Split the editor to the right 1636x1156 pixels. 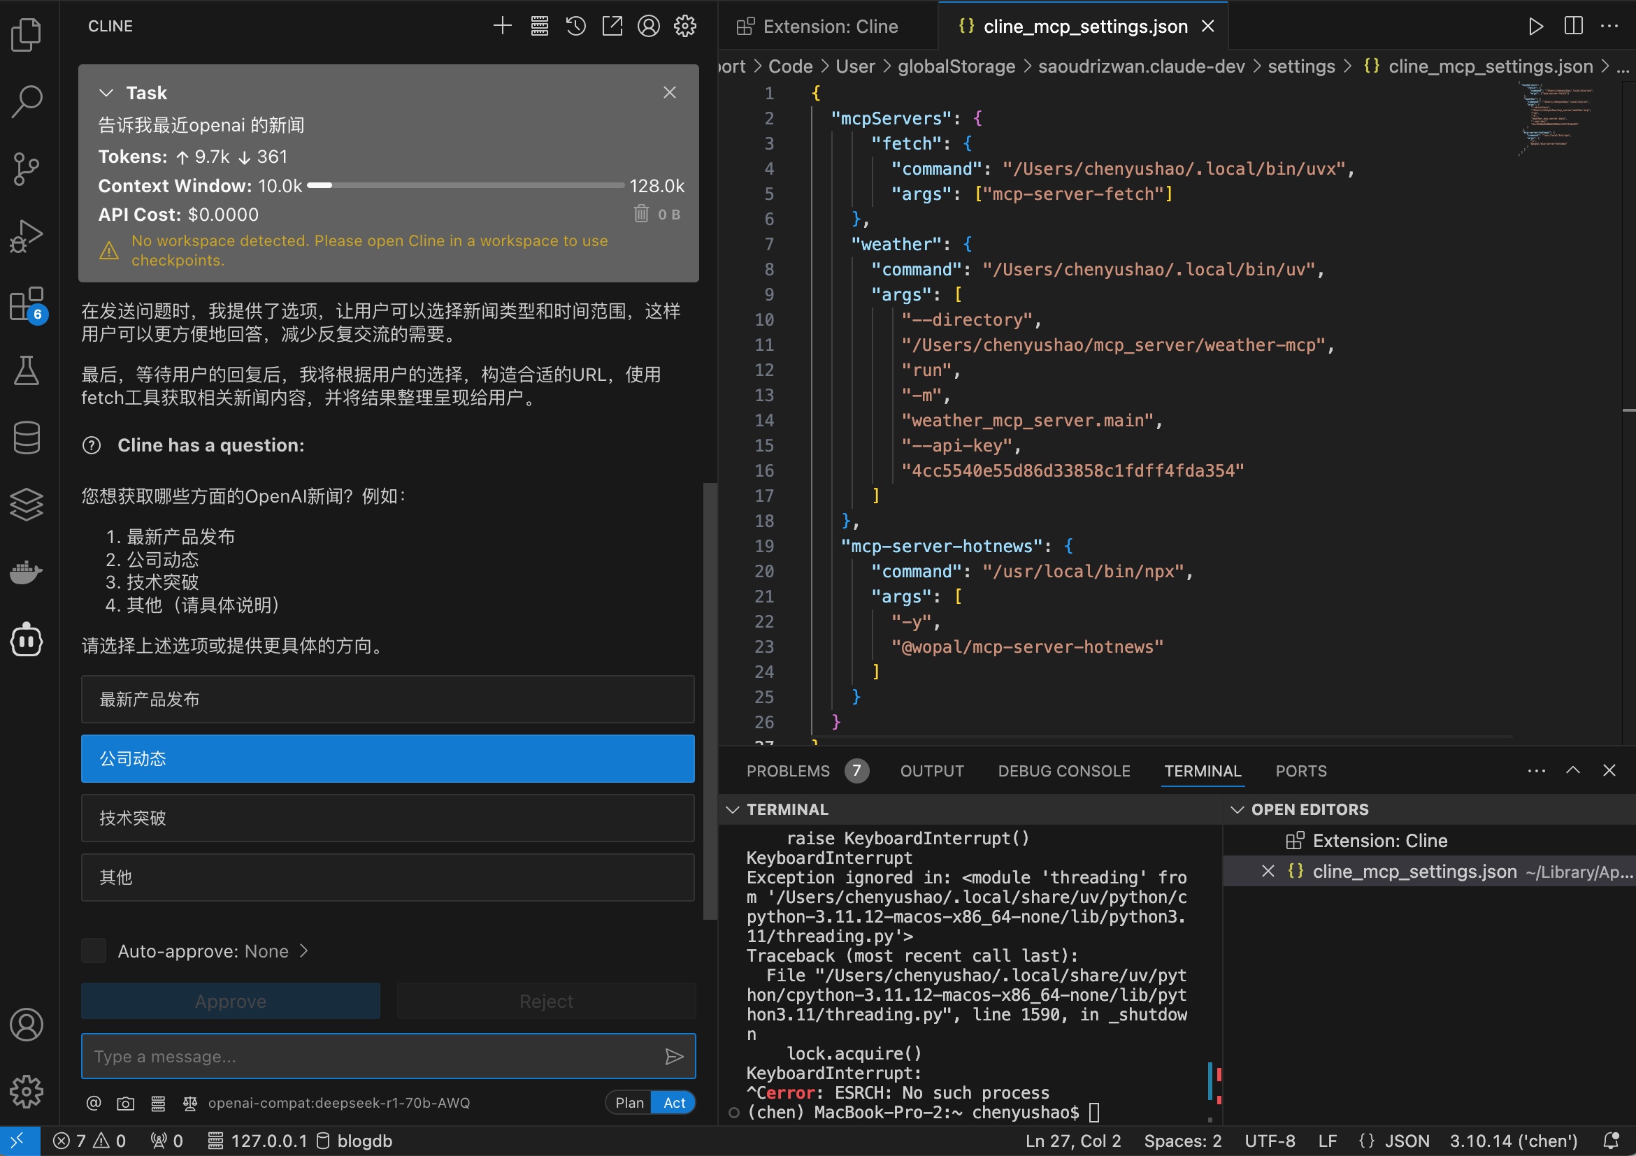pyautogui.click(x=1573, y=27)
